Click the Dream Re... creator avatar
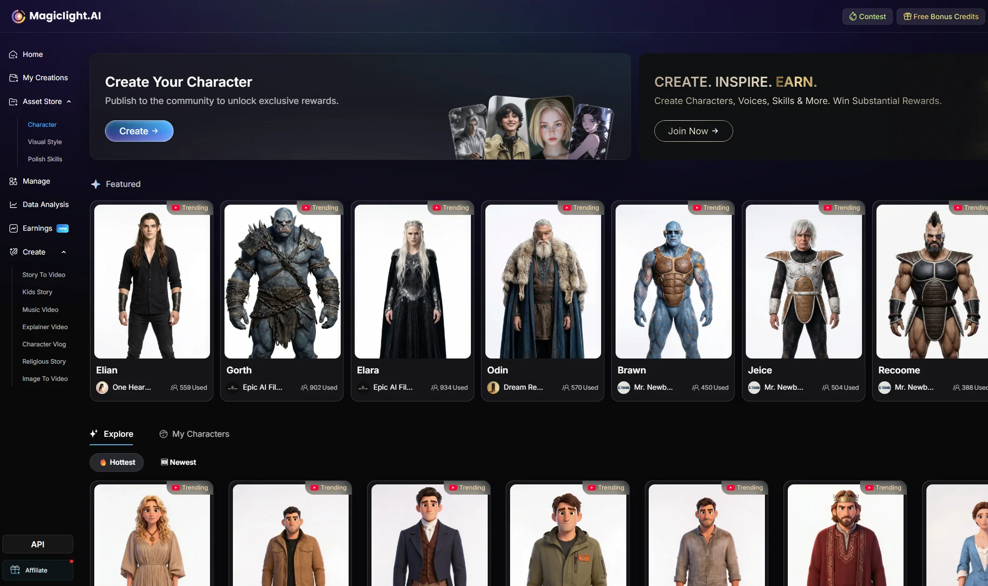The height and width of the screenshot is (586, 988). point(493,388)
